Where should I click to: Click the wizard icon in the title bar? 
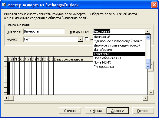4,5
